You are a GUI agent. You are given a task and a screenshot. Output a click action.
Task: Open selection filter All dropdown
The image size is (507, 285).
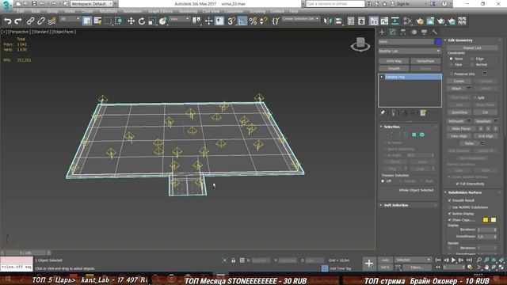pos(70,19)
